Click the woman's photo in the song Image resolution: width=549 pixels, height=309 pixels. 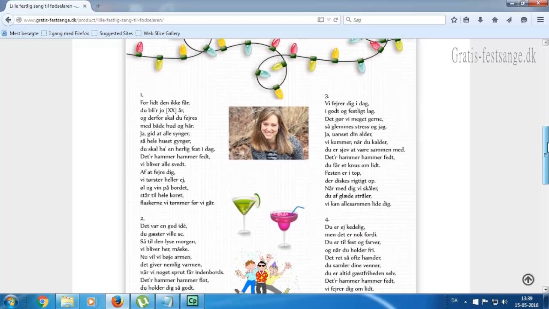pyautogui.click(x=268, y=133)
